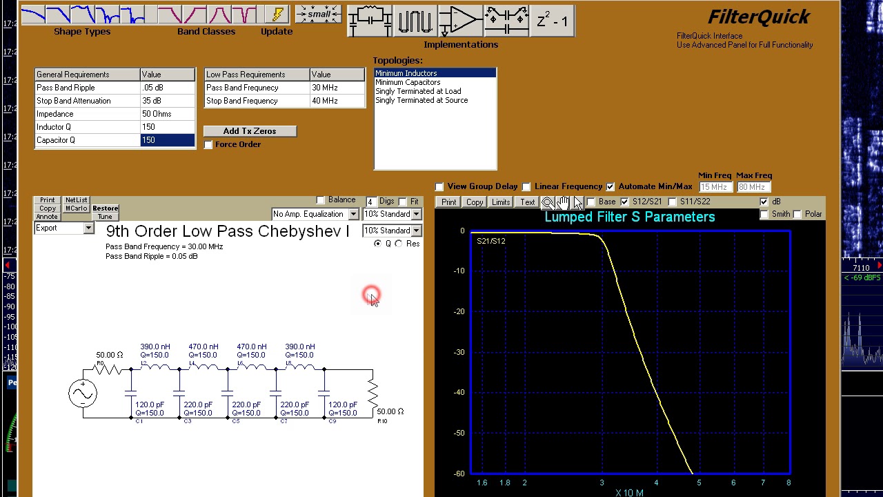Select the band stop band class icon
Image resolution: width=883 pixels, height=497 pixels.
click(245, 14)
